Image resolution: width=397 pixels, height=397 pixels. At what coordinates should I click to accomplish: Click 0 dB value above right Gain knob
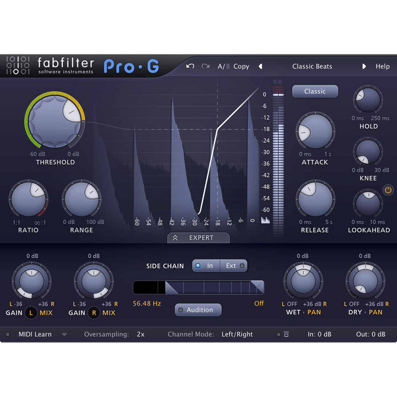94,256
